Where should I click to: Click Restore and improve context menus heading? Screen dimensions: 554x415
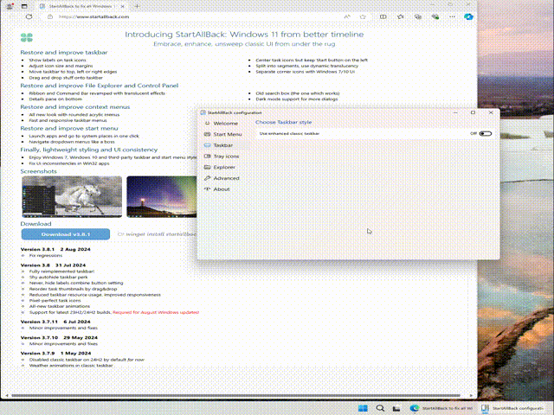pyautogui.click(x=75, y=106)
